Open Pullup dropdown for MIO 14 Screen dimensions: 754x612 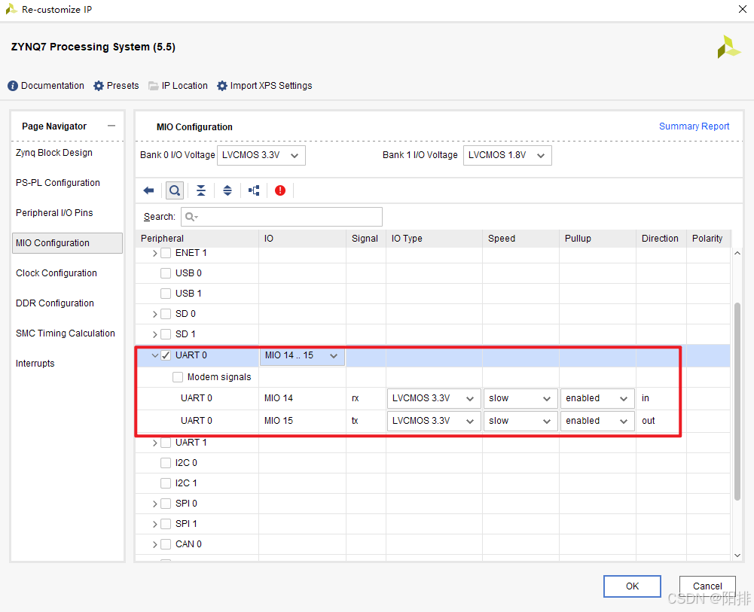click(597, 398)
